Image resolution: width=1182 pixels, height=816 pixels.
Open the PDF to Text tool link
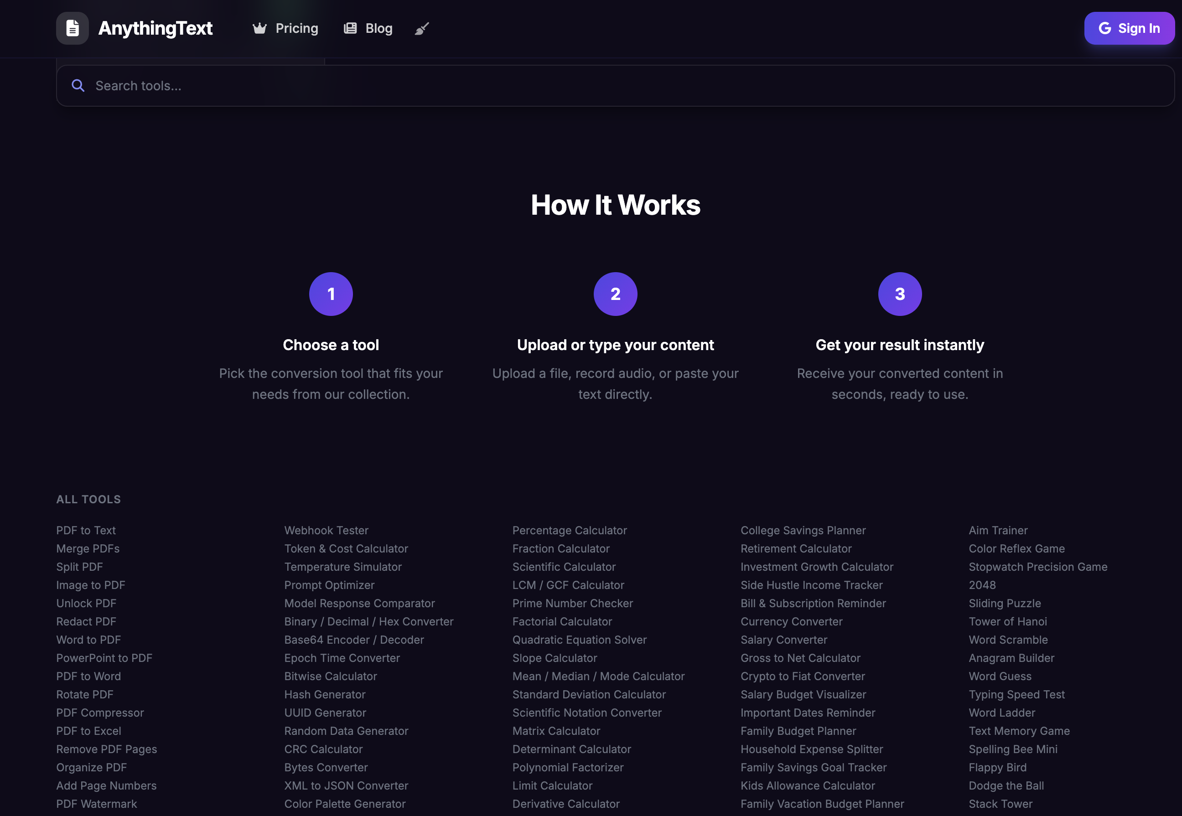(x=86, y=530)
